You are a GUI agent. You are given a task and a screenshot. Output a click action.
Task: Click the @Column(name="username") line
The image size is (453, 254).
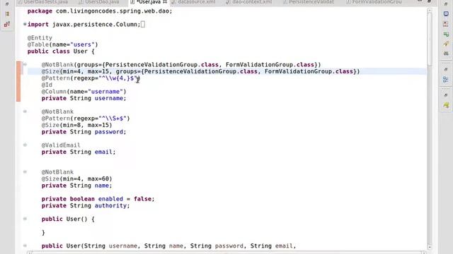pyautogui.click(x=84, y=92)
